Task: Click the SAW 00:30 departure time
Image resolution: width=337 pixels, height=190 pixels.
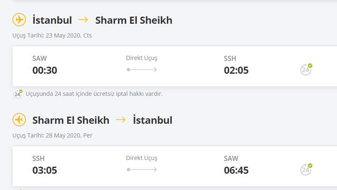Action: click(x=45, y=70)
